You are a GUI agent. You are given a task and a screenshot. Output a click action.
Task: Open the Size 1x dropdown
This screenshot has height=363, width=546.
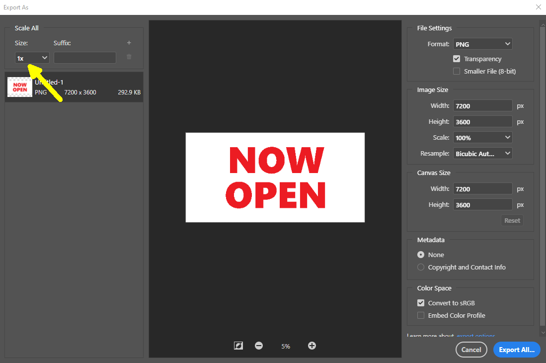pyautogui.click(x=32, y=58)
